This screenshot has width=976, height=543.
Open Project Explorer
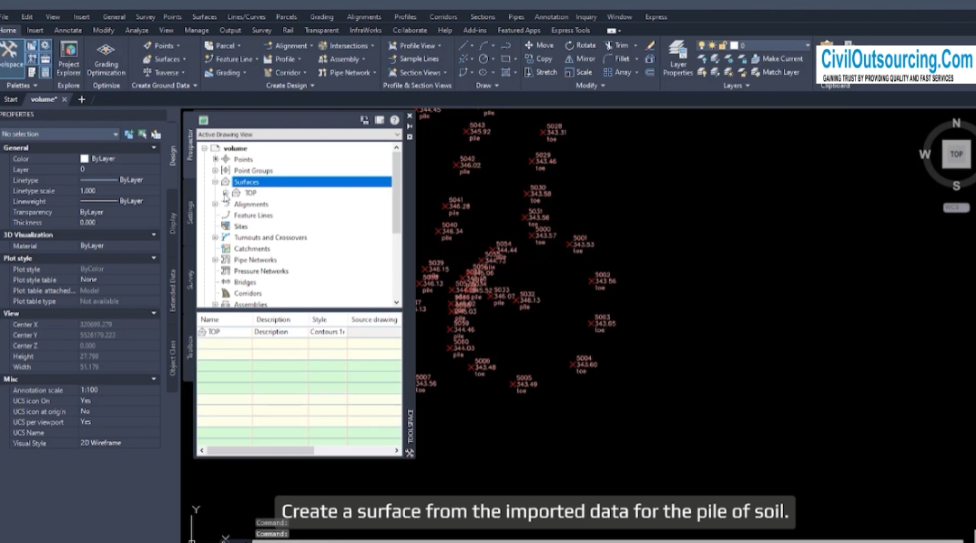[68, 59]
